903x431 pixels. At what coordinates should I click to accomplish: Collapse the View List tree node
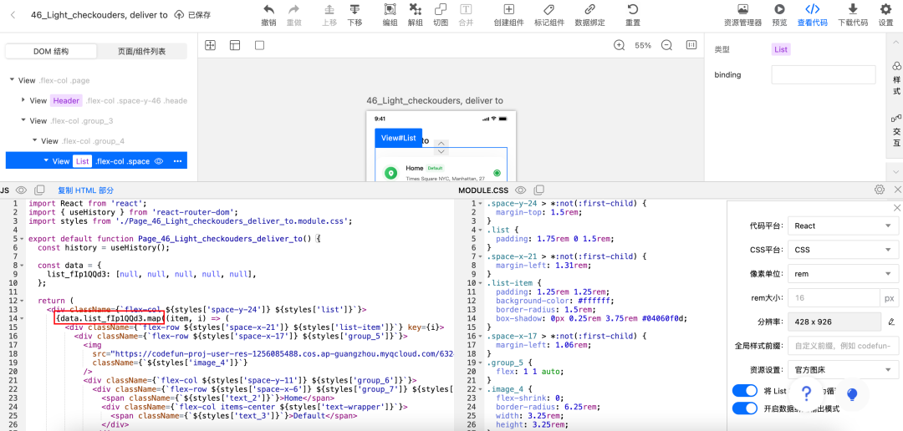[x=46, y=161]
